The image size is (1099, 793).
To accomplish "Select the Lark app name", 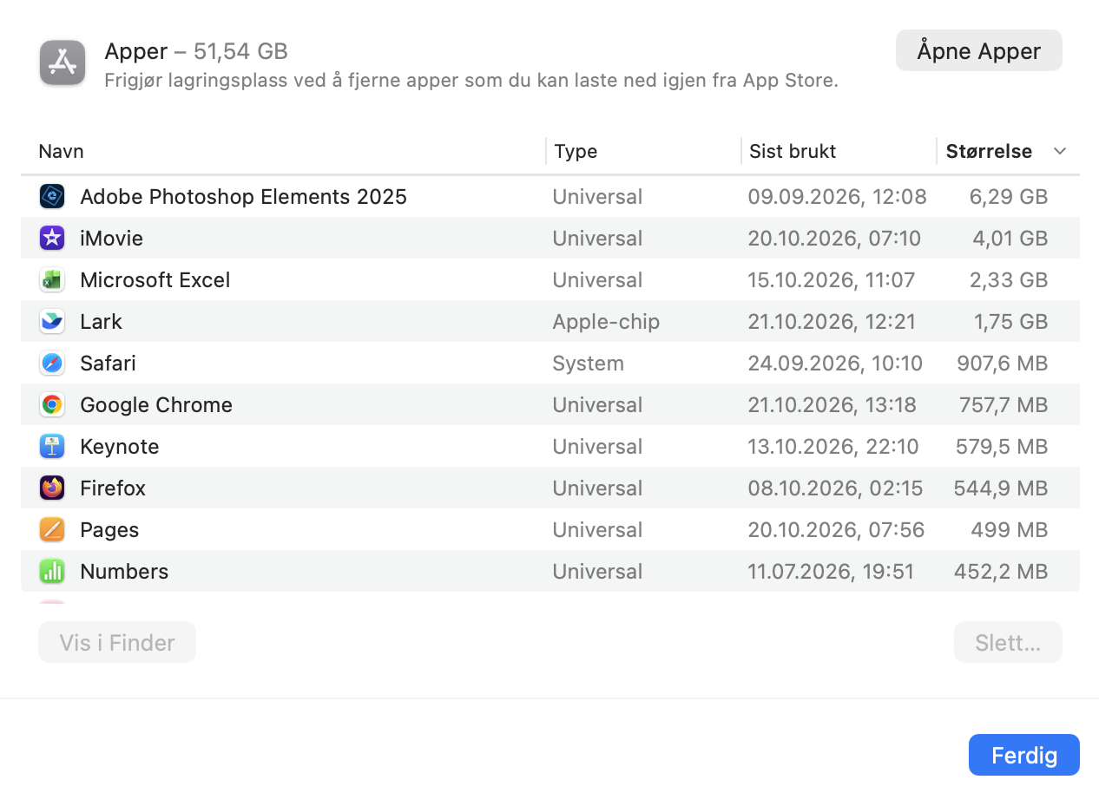I will [101, 322].
